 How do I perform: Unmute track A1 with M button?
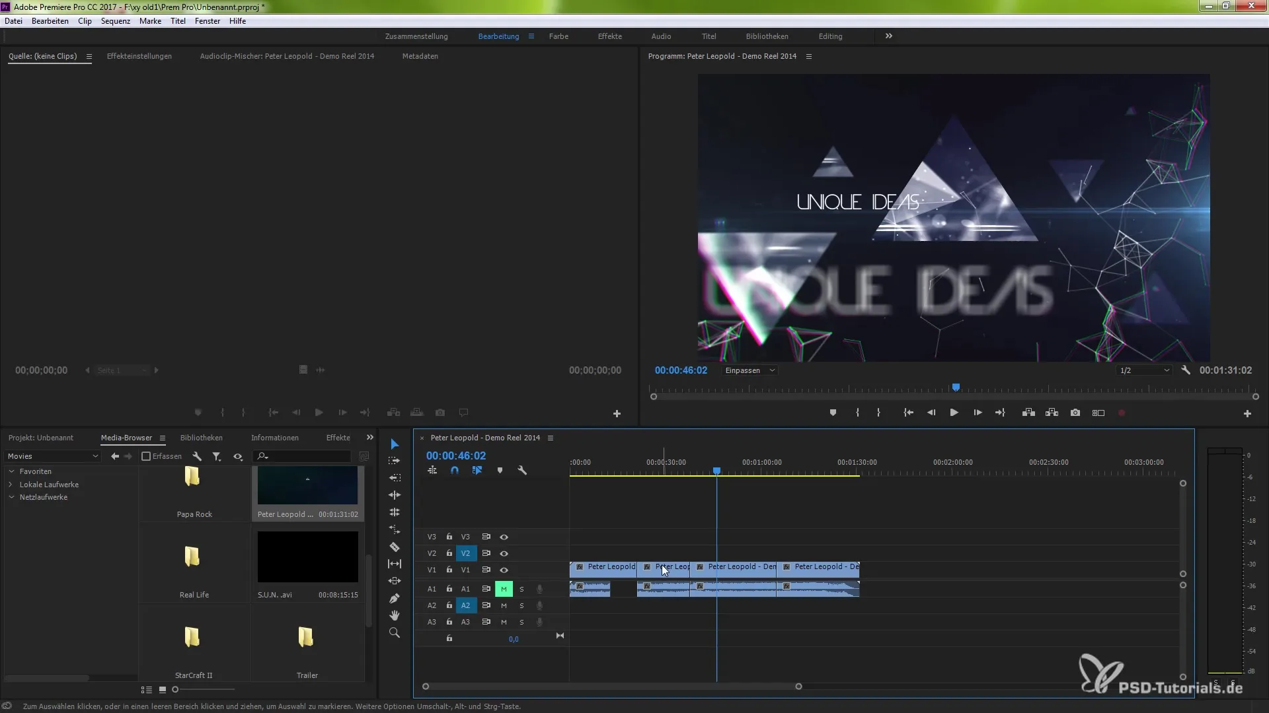tap(504, 589)
